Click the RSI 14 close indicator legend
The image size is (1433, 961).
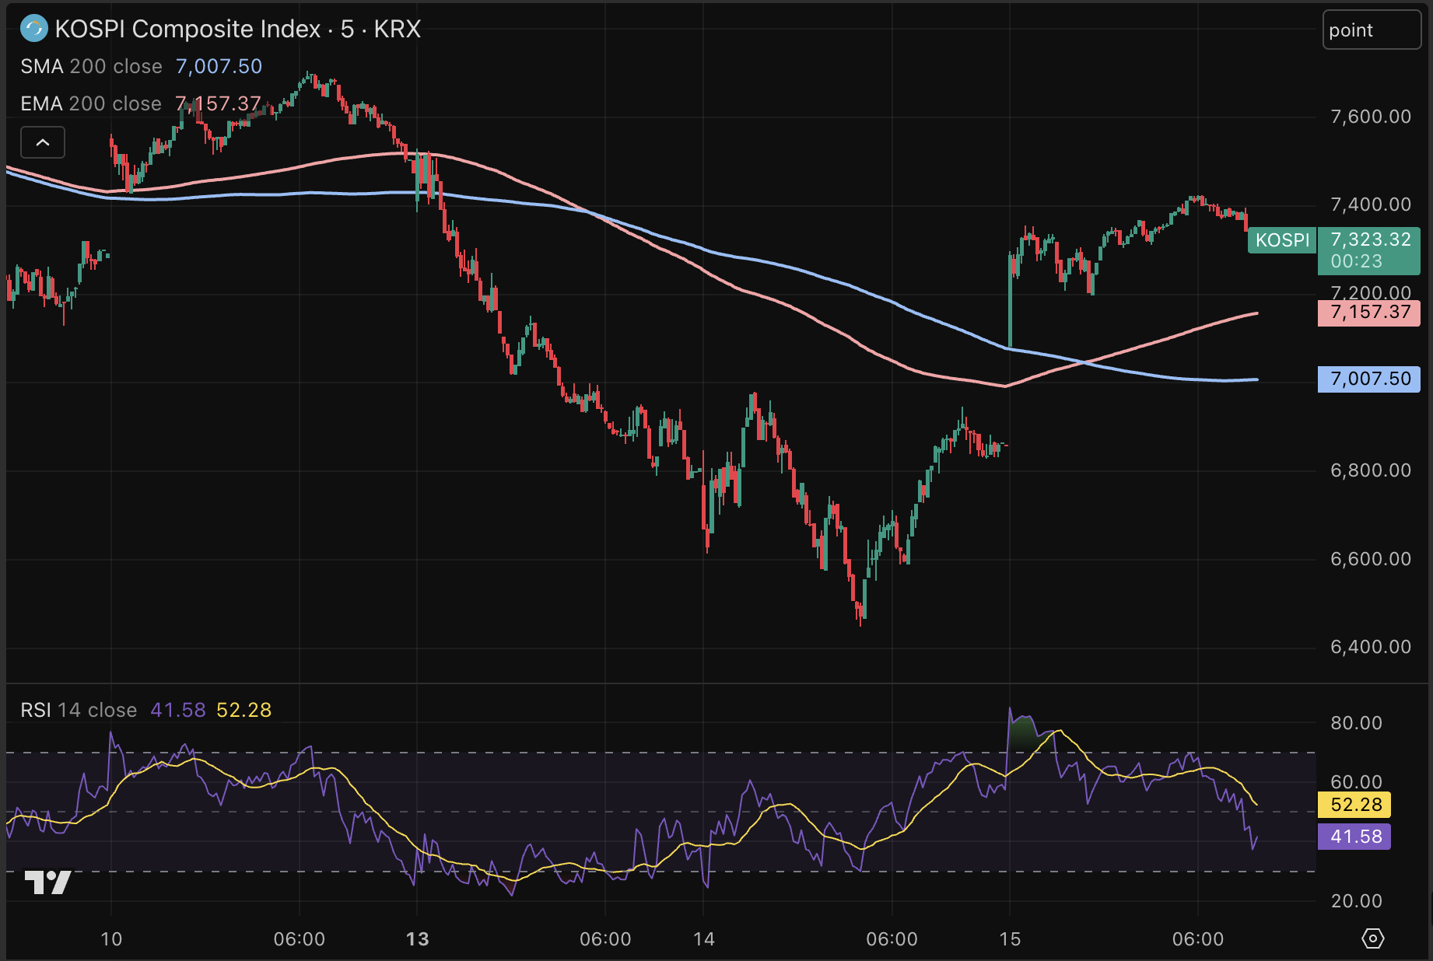point(79,710)
